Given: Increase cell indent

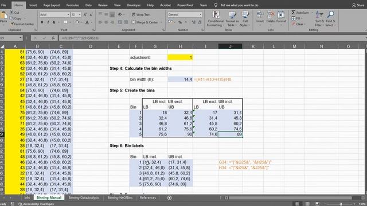Looking at the screenshot, I should (126, 22).
